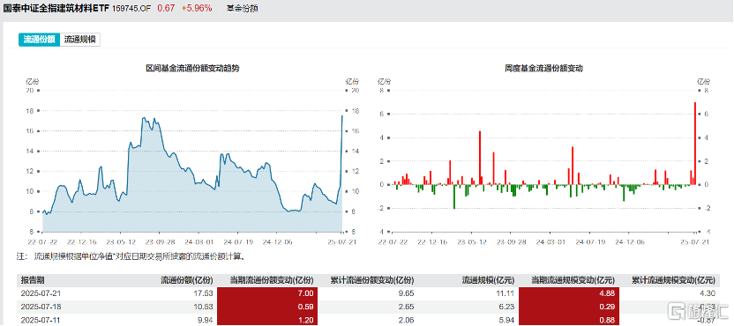Screen dimensions: 734x326
Task: Select the 2025-07-21 report row
Action: click(367, 293)
